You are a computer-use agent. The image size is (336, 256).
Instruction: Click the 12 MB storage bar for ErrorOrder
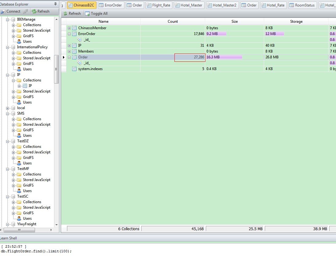click(275, 34)
